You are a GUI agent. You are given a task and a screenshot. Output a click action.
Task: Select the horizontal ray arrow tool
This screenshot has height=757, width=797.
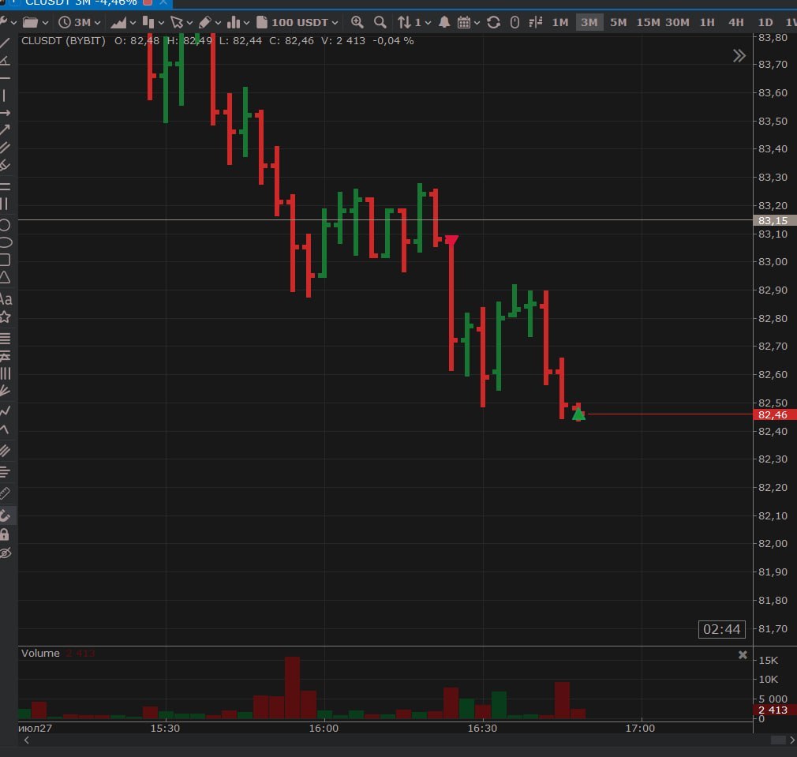click(x=5, y=112)
